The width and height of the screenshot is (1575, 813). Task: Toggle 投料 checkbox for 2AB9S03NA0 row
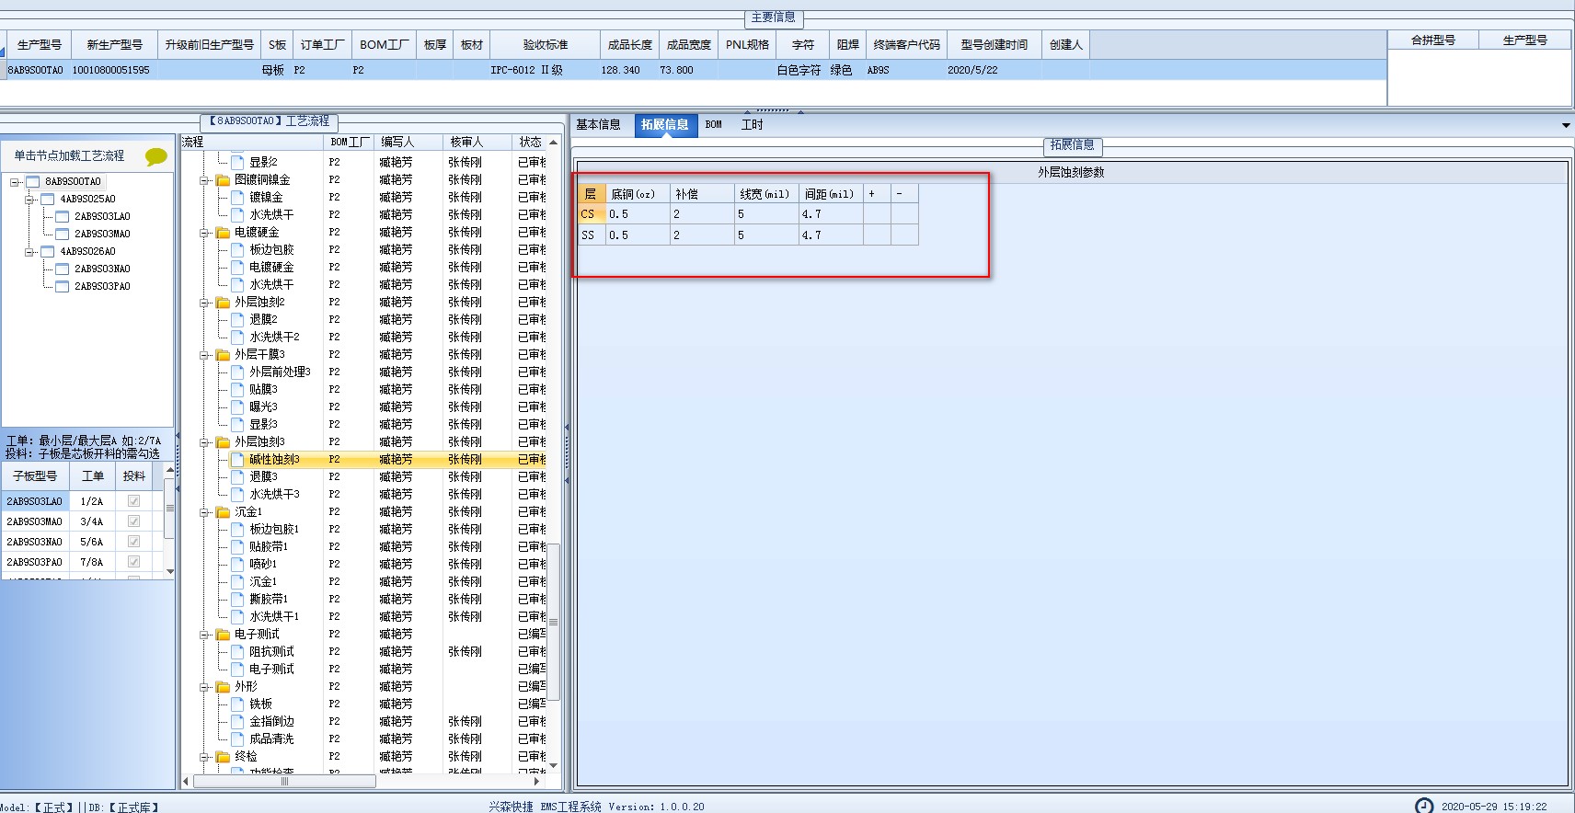pyautogui.click(x=134, y=542)
